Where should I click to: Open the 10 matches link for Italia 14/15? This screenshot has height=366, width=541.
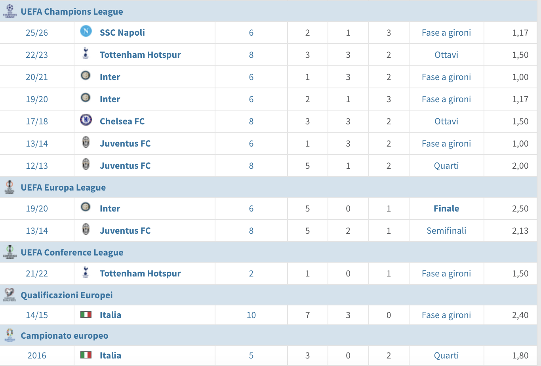click(x=251, y=315)
